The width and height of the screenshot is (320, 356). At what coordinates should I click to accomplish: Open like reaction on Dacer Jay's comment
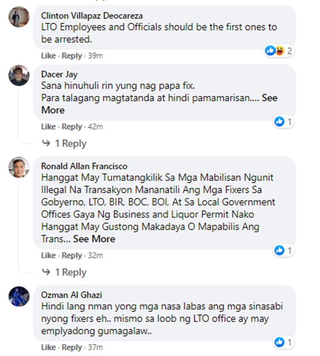pos(283,122)
